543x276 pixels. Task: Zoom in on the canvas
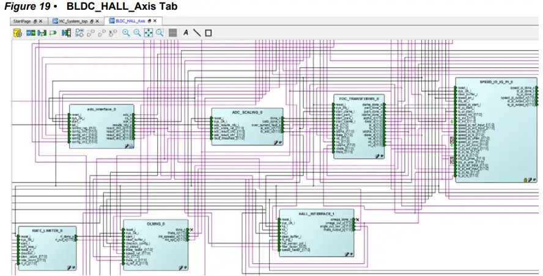point(126,33)
